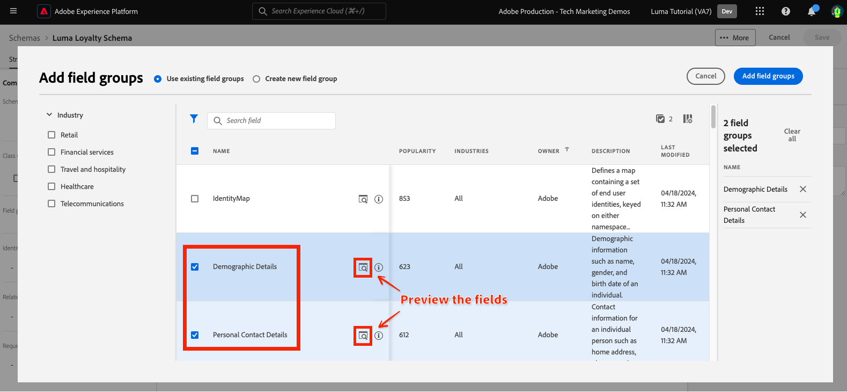847x392 pixels.
Task: Click the Adobe Experience Platform logo
Action: [x=44, y=11]
